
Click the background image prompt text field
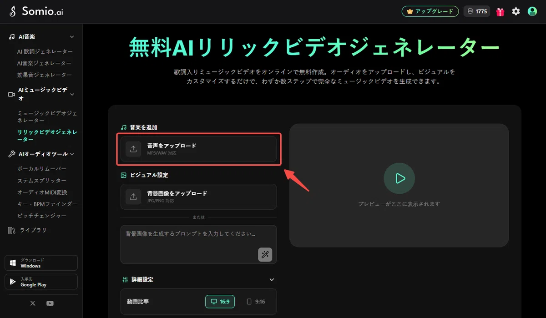(x=198, y=244)
